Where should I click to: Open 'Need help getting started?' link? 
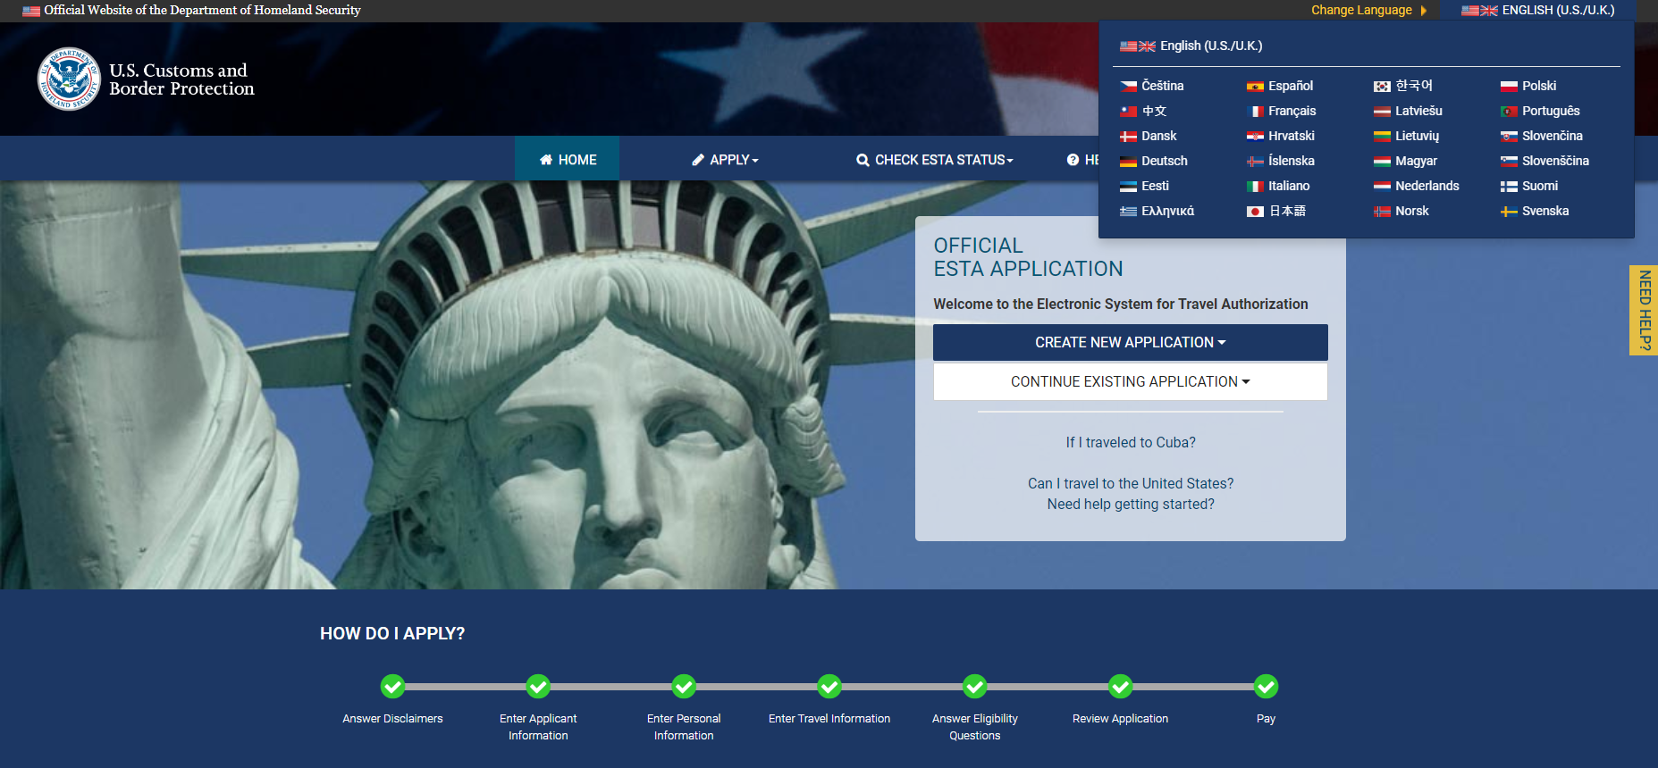(x=1130, y=504)
